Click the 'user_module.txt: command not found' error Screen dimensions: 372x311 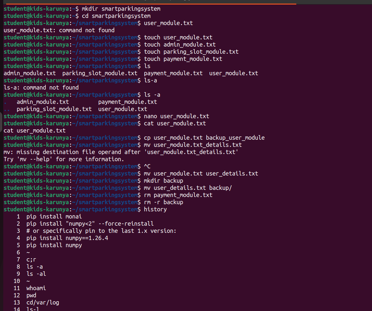(x=59, y=30)
